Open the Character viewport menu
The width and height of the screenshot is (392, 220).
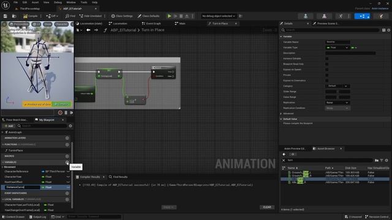pos(61,24)
